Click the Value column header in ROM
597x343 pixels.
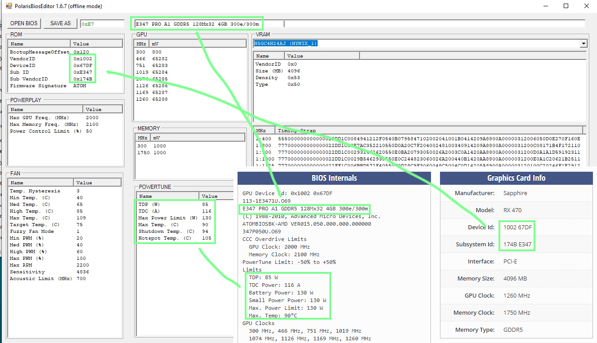coord(97,44)
